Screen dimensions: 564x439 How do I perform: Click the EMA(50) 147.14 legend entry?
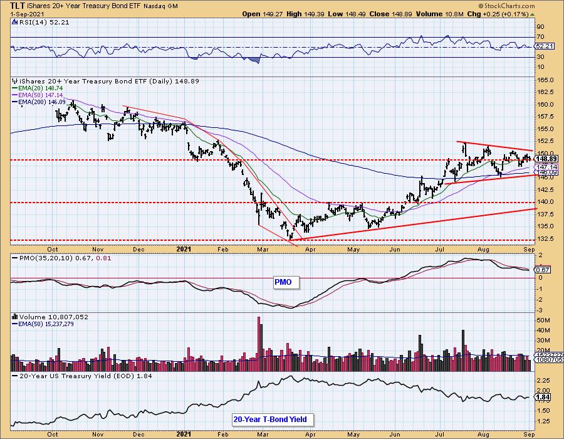pos(38,95)
